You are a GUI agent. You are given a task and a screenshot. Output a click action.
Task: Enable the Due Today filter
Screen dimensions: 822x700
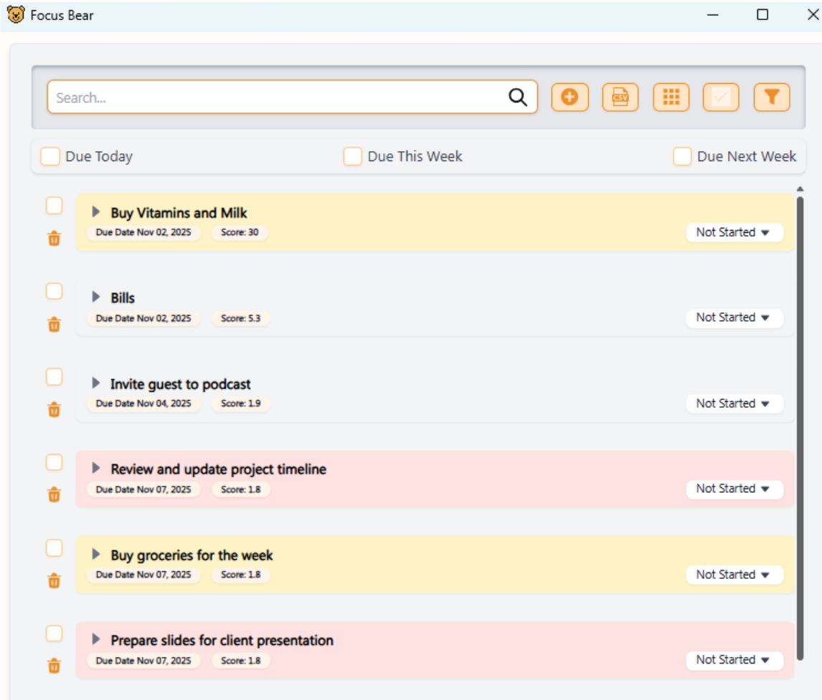(49, 156)
